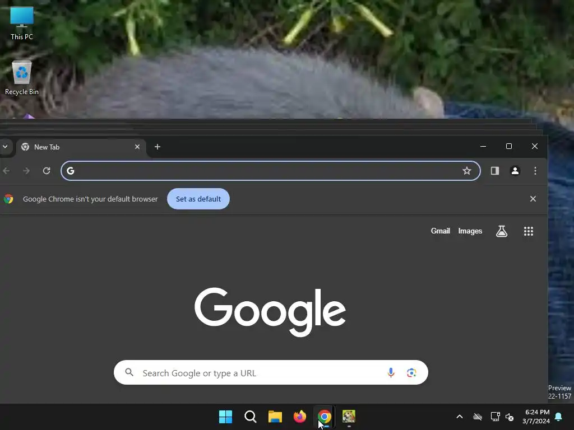Open This PC desktop icon
This screenshot has height=430, width=574.
click(22, 23)
